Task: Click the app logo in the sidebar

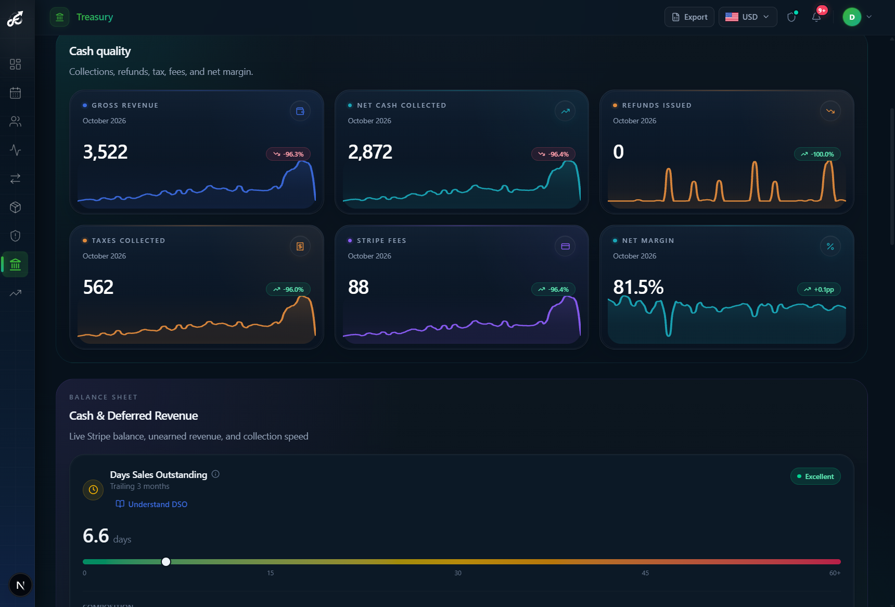Action: click(15, 19)
